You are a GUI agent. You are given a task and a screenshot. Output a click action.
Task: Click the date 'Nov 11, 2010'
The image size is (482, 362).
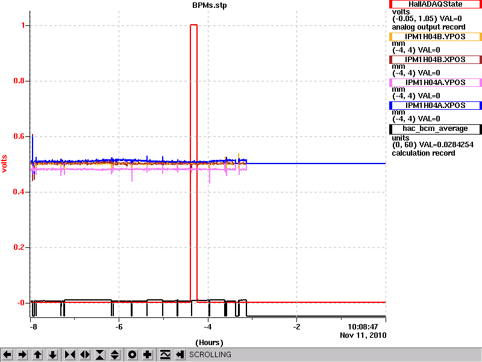tap(363, 335)
